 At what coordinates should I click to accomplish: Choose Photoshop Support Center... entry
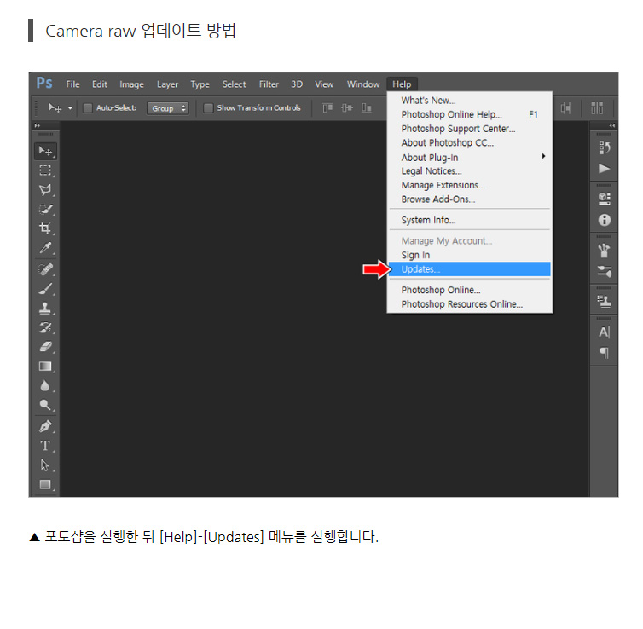pyautogui.click(x=470, y=129)
